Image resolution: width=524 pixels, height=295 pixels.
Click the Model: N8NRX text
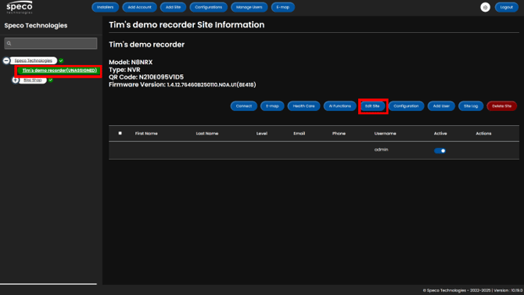pos(131,63)
